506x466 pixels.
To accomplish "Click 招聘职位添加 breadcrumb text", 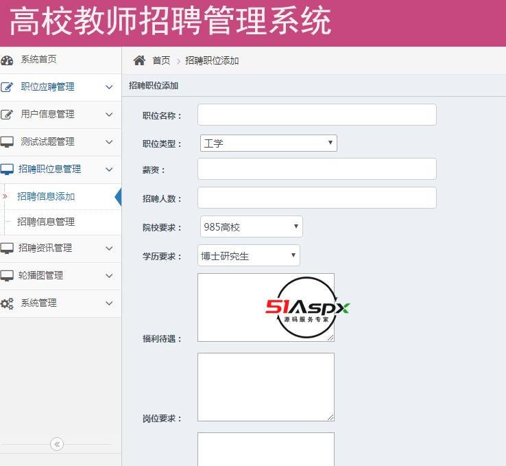I will point(212,60).
